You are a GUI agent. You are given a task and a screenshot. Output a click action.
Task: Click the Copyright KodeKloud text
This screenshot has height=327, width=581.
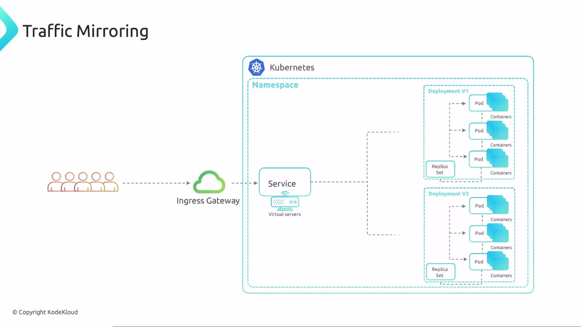45,312
